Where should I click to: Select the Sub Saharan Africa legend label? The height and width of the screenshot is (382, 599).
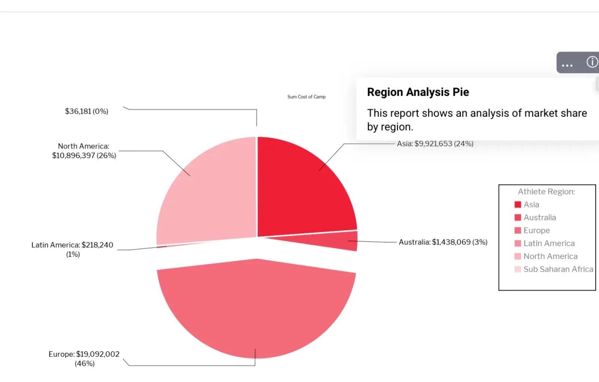(558, 269)
